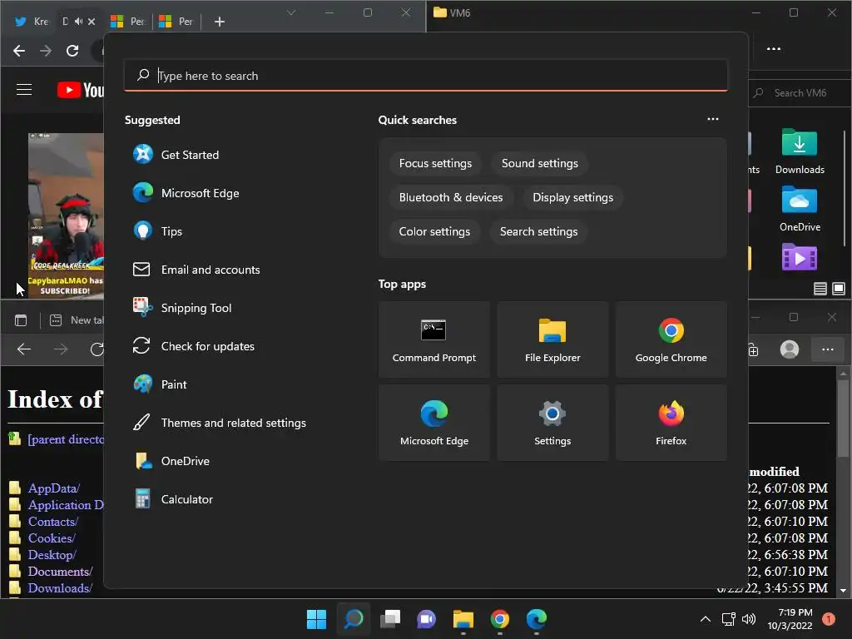Screen dimensions: 852x639
Task: Launch Calculator app
Action: 173,499
